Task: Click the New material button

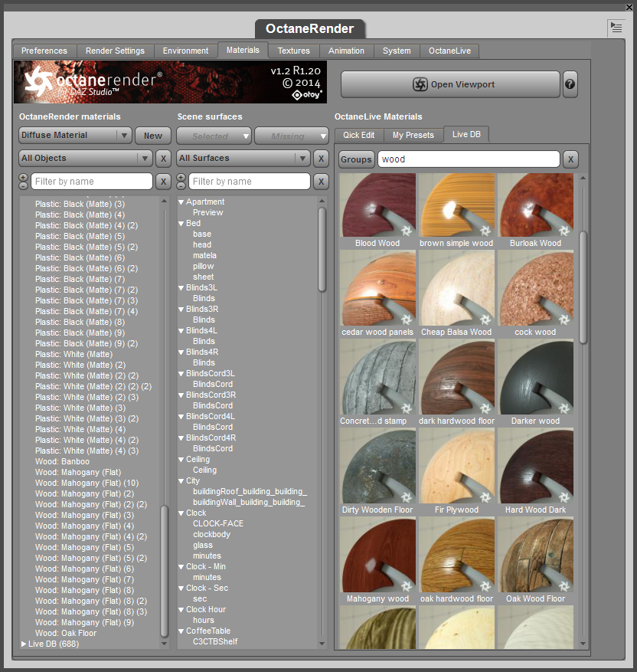Action: pos(153,136)
